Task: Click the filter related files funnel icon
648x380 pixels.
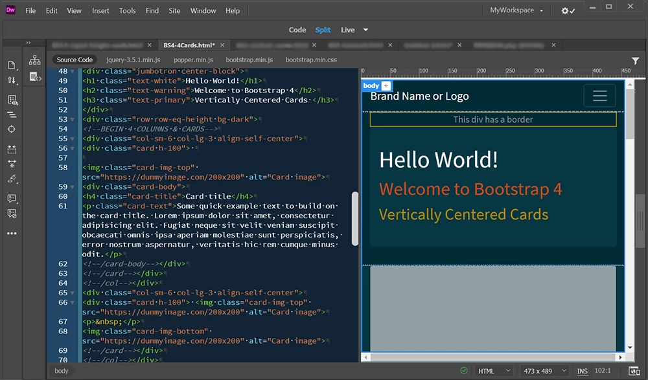Action: (635, 60)
